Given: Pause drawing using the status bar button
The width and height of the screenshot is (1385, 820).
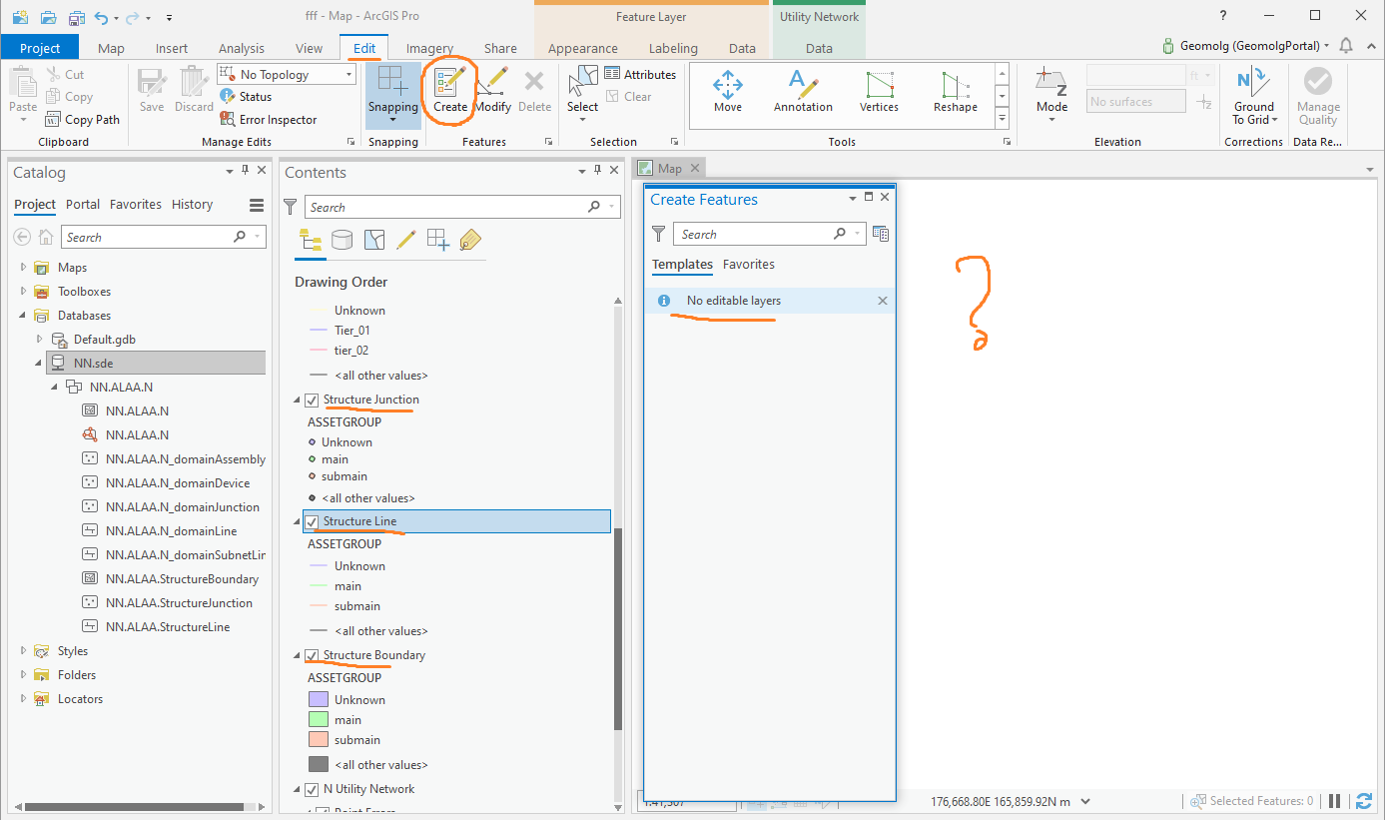Looking at the screenshot, I should point(1335,801).
